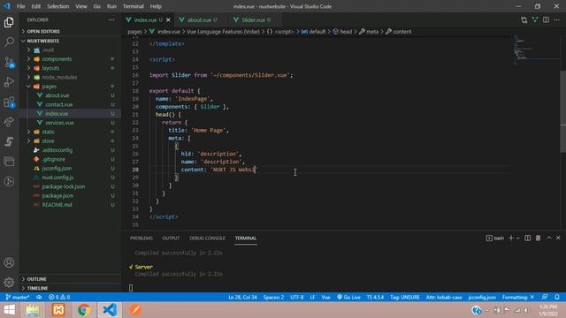Viewport: 566px width, 318px height.
Task: Click the synchronize changes cloud icon in status bar
Action: point(39,297)
